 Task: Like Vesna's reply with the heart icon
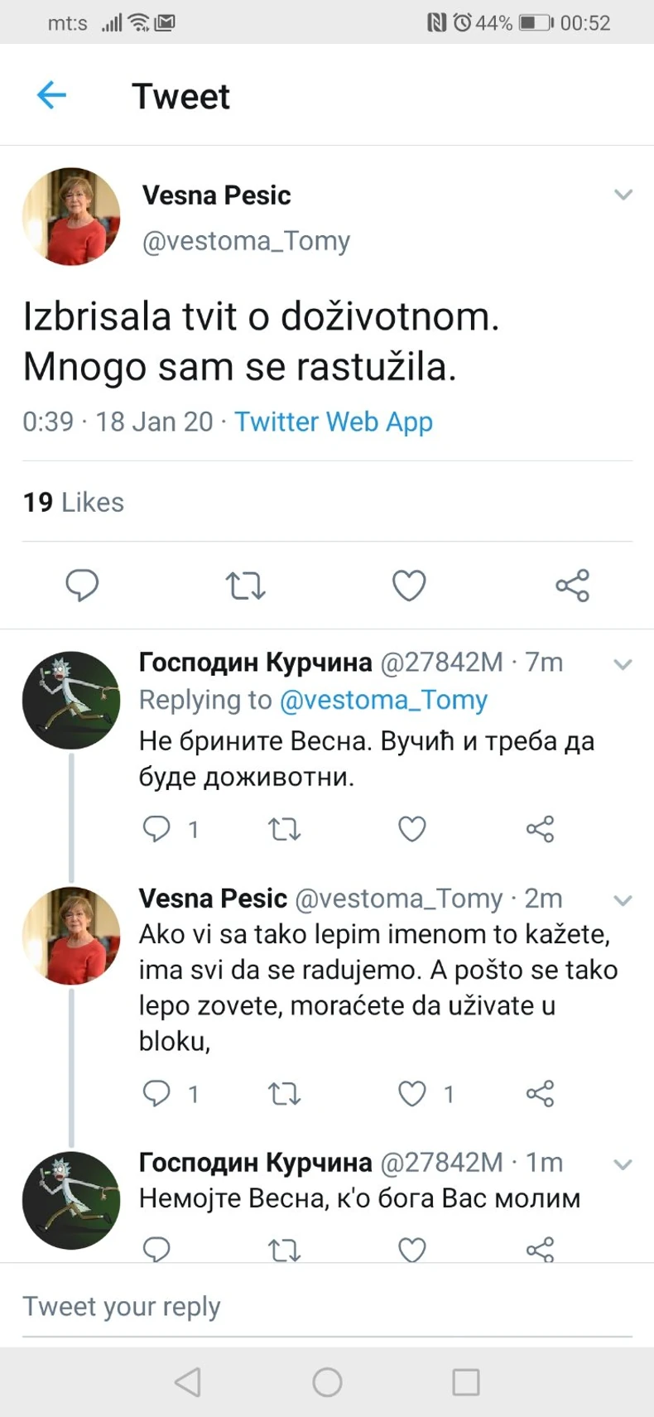pos(411,1093)
